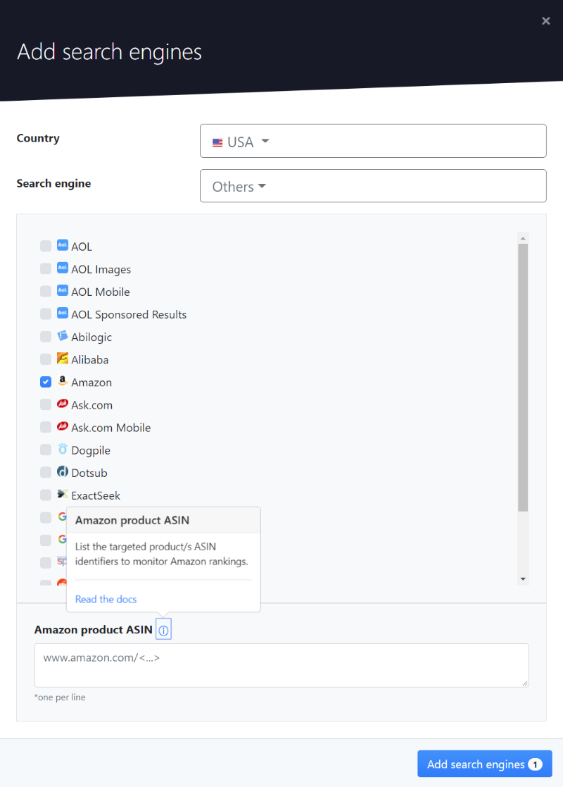Enable the Alibaba checkbox
The height and width of the screenshot is (787, 563).
[46, 359]
